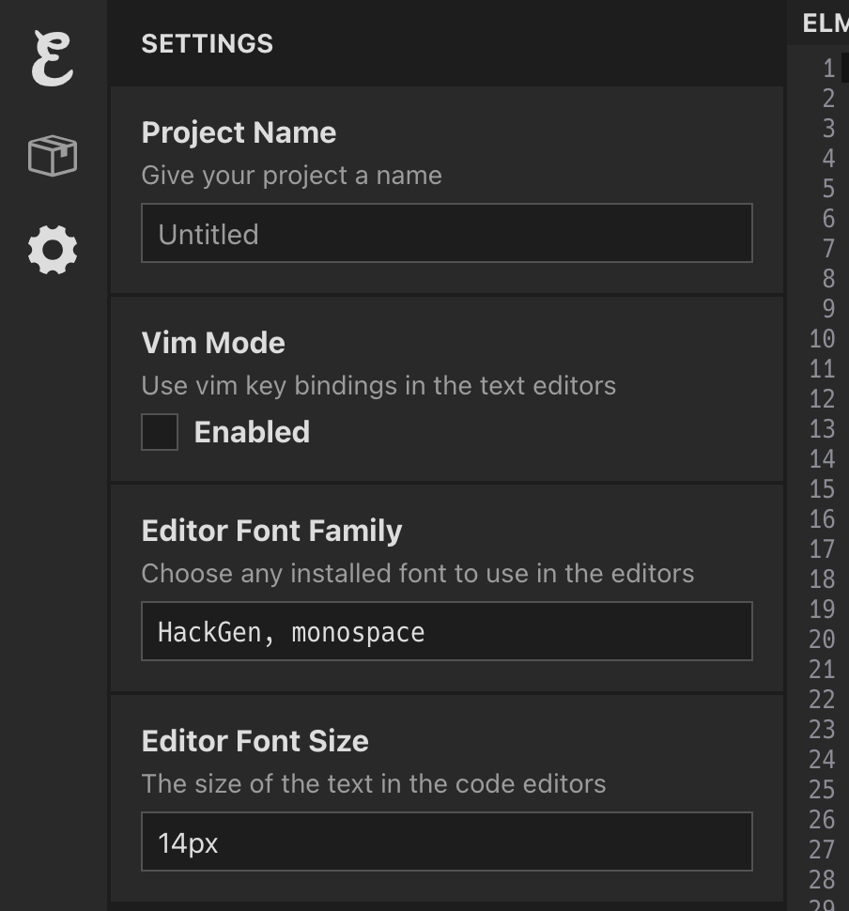849x911 pixels.
Task: Click the 'Use vim key bindings' description text
Action: pyautogui.click(x=378, y=386)
